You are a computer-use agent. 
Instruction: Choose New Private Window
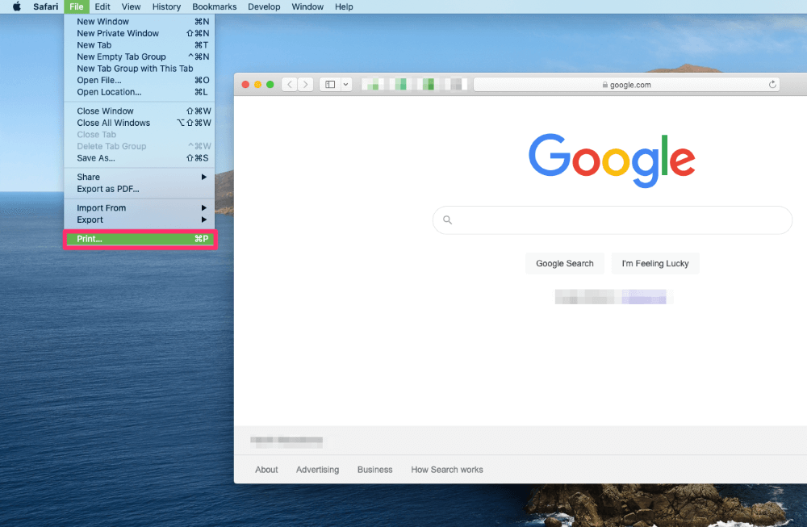pos(140,33)
